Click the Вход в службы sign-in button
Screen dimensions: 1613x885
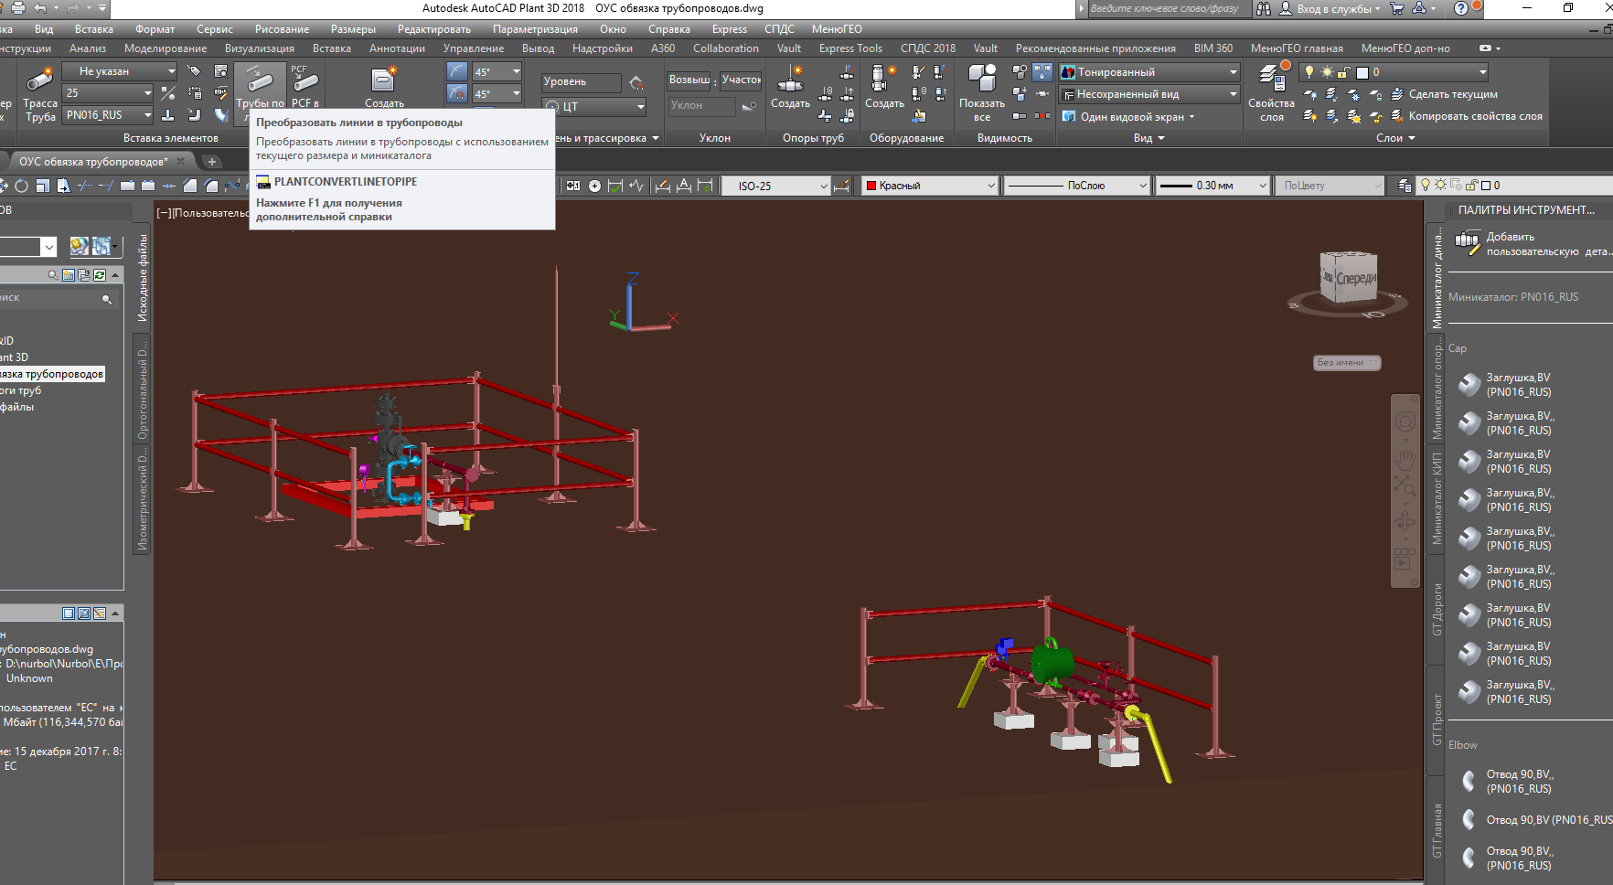[1330, 9]
